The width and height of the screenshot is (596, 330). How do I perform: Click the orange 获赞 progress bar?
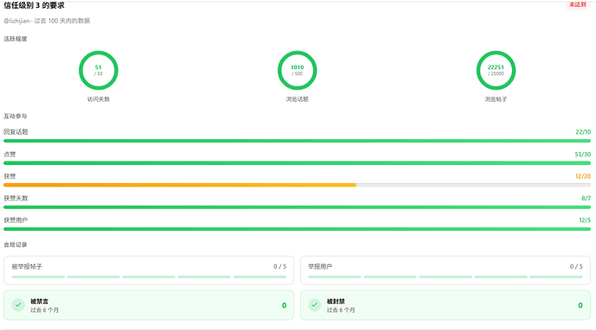pyautogui.click(x=180, y=185)
